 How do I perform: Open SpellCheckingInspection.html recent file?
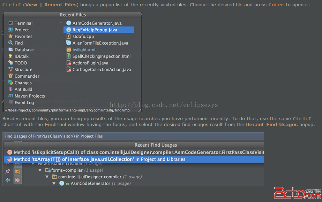pos(99,56)
